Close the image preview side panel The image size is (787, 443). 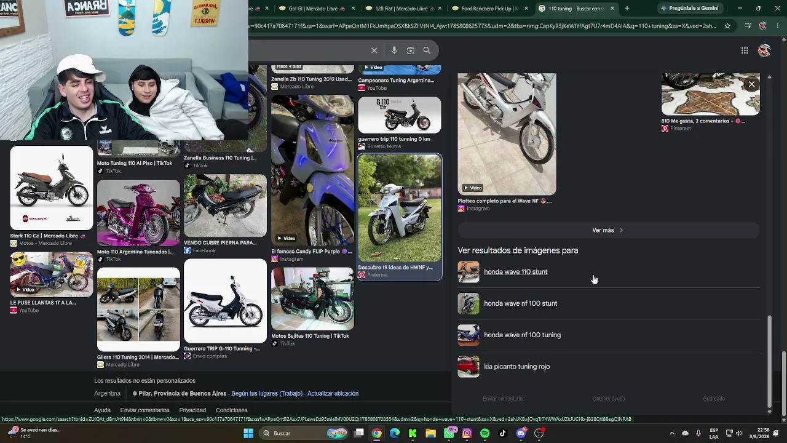pos(751,84)
